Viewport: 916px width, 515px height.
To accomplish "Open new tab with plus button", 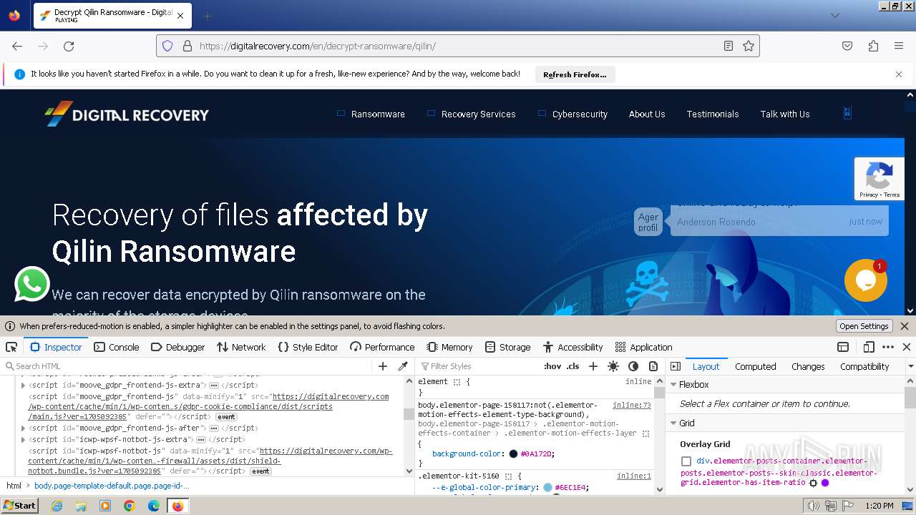I will pos(207,16).
